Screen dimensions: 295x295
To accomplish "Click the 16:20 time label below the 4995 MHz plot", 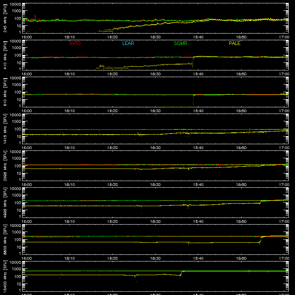I will pyautogui.click(x=112, y=222).
